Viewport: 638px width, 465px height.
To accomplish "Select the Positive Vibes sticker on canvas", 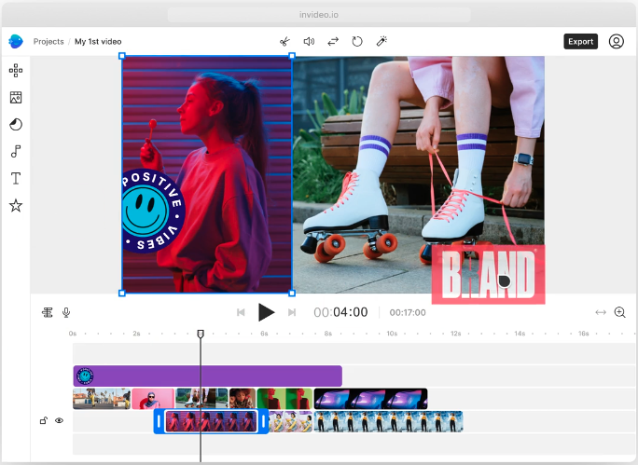I will (x=153, y=211).
